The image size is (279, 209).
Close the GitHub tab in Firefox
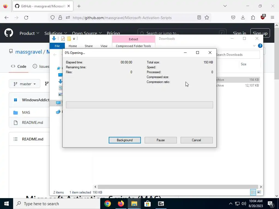tap(69, 6)
